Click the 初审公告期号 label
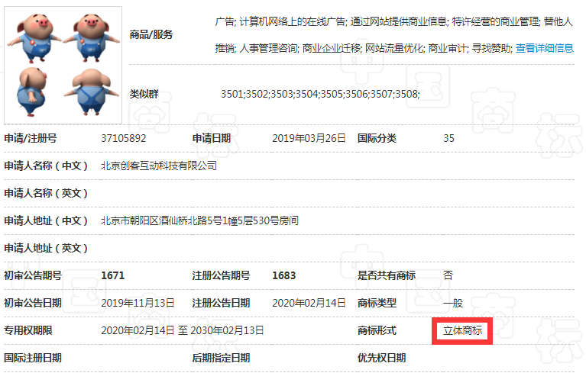 coord(33,275)
